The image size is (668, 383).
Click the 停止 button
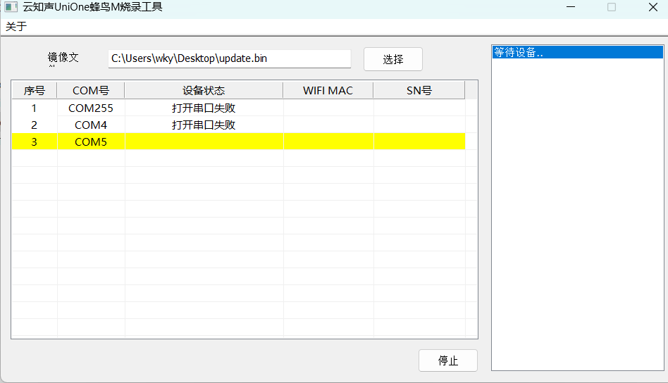tap(447, 360)
